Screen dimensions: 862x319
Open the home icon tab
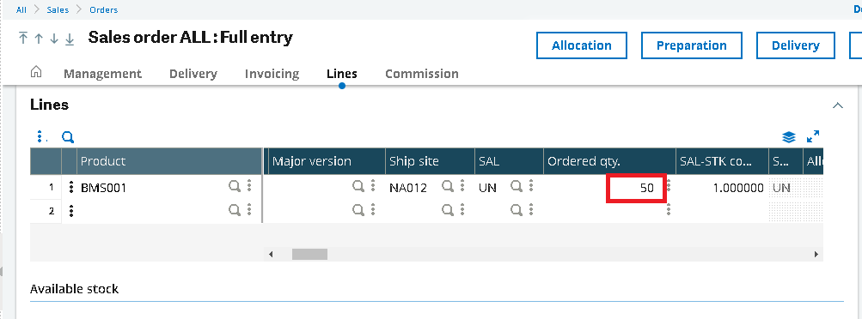coord(36,72)
